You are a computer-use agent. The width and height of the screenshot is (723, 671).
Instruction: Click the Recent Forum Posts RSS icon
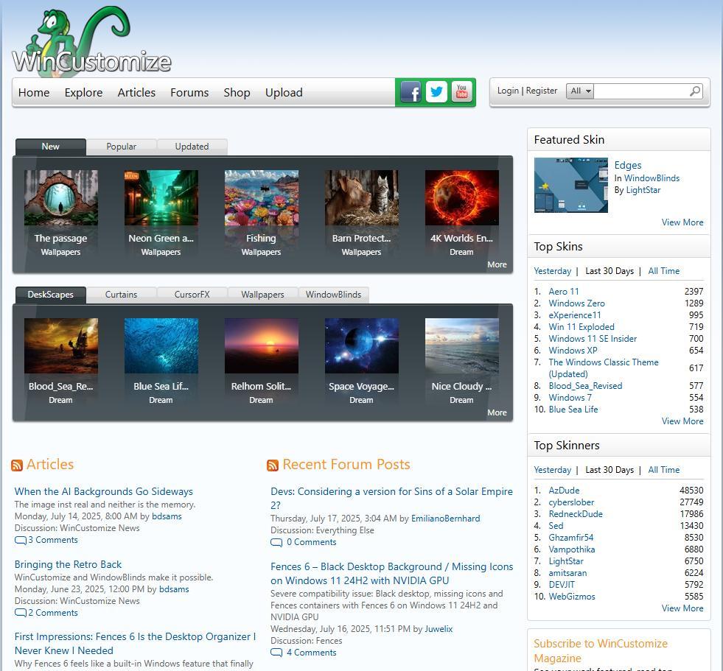click(x=273, y=466)
